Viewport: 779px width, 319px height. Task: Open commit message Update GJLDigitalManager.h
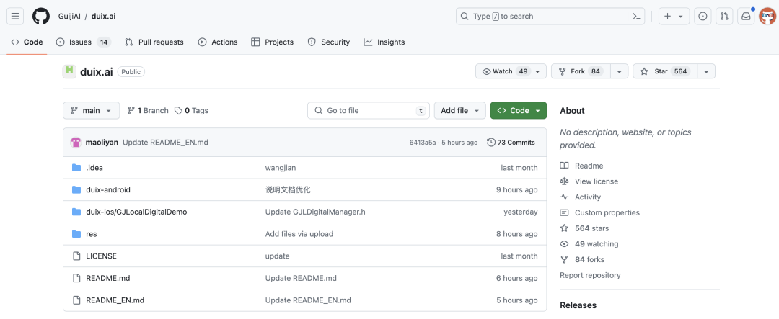pyautogui.click(x=315, y=212)
